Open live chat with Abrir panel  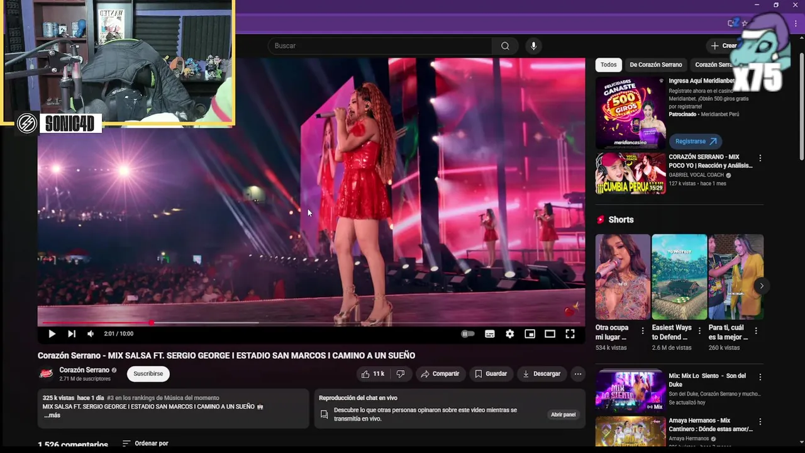coord(563,415)
